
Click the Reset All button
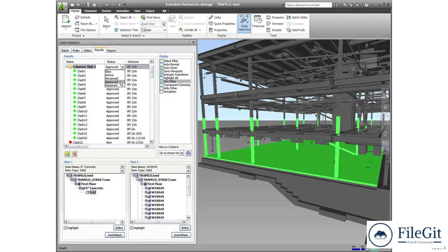point(85,23)
